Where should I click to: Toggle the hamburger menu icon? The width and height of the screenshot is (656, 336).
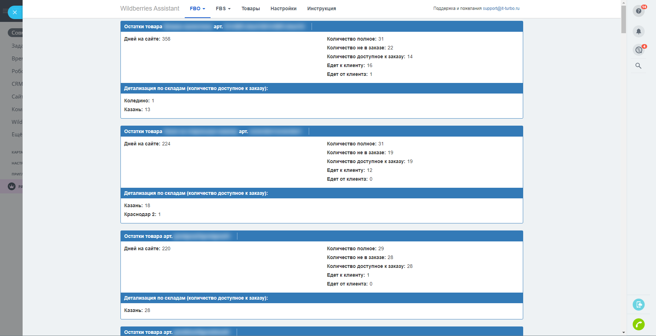[x=4, y=11]
